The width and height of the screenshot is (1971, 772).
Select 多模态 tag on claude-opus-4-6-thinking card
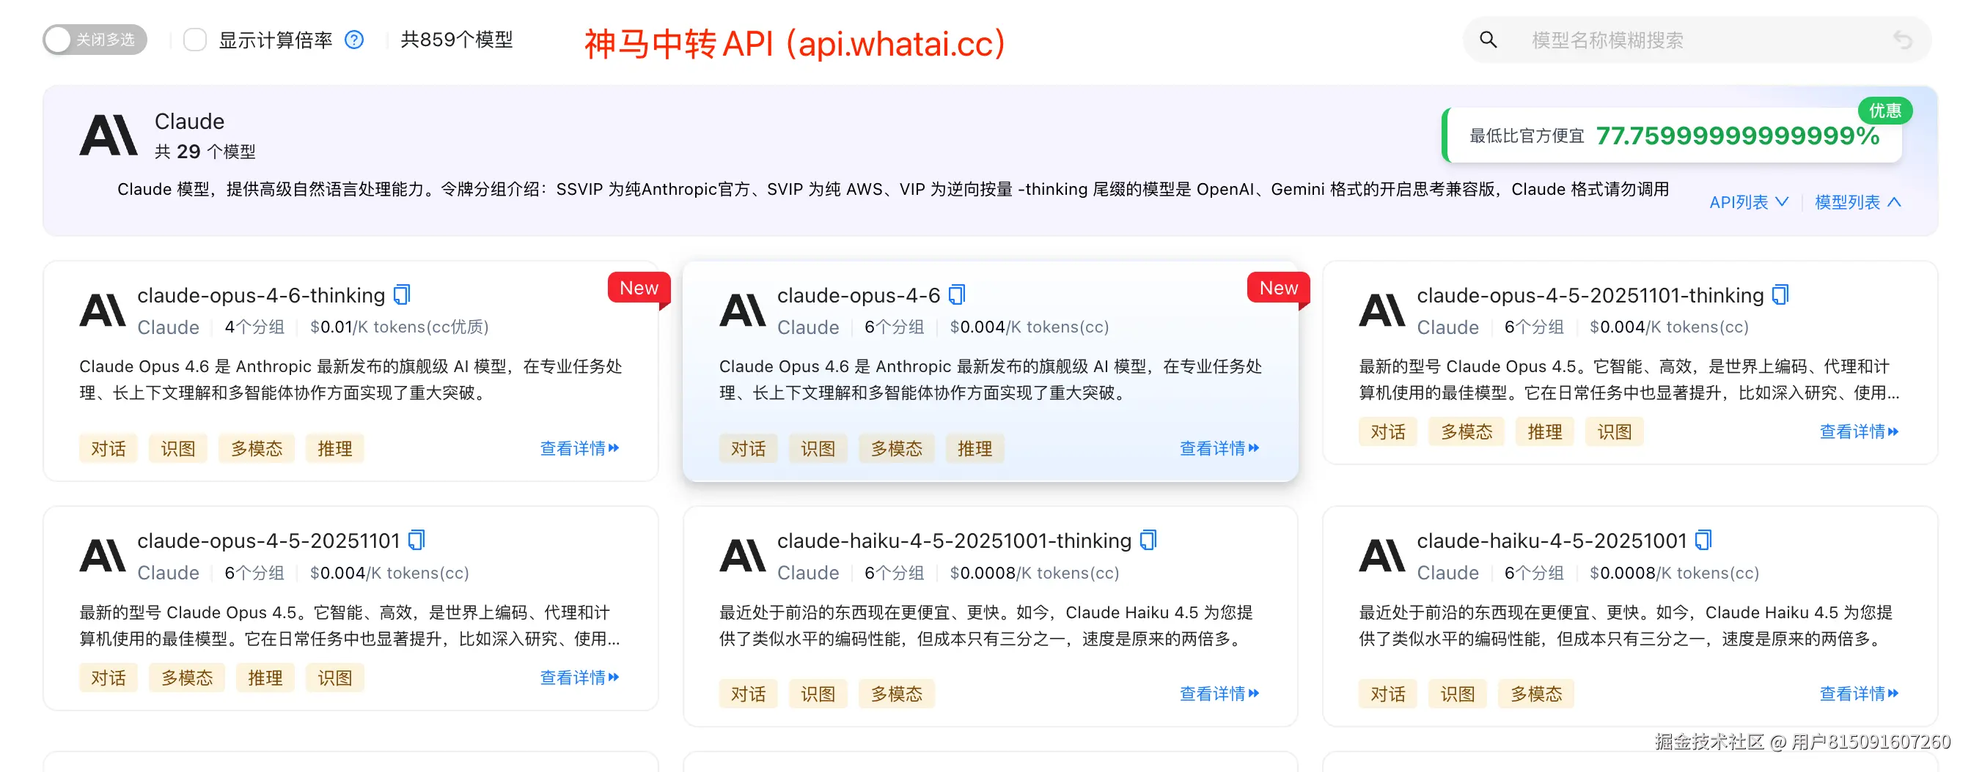point(257,449)
